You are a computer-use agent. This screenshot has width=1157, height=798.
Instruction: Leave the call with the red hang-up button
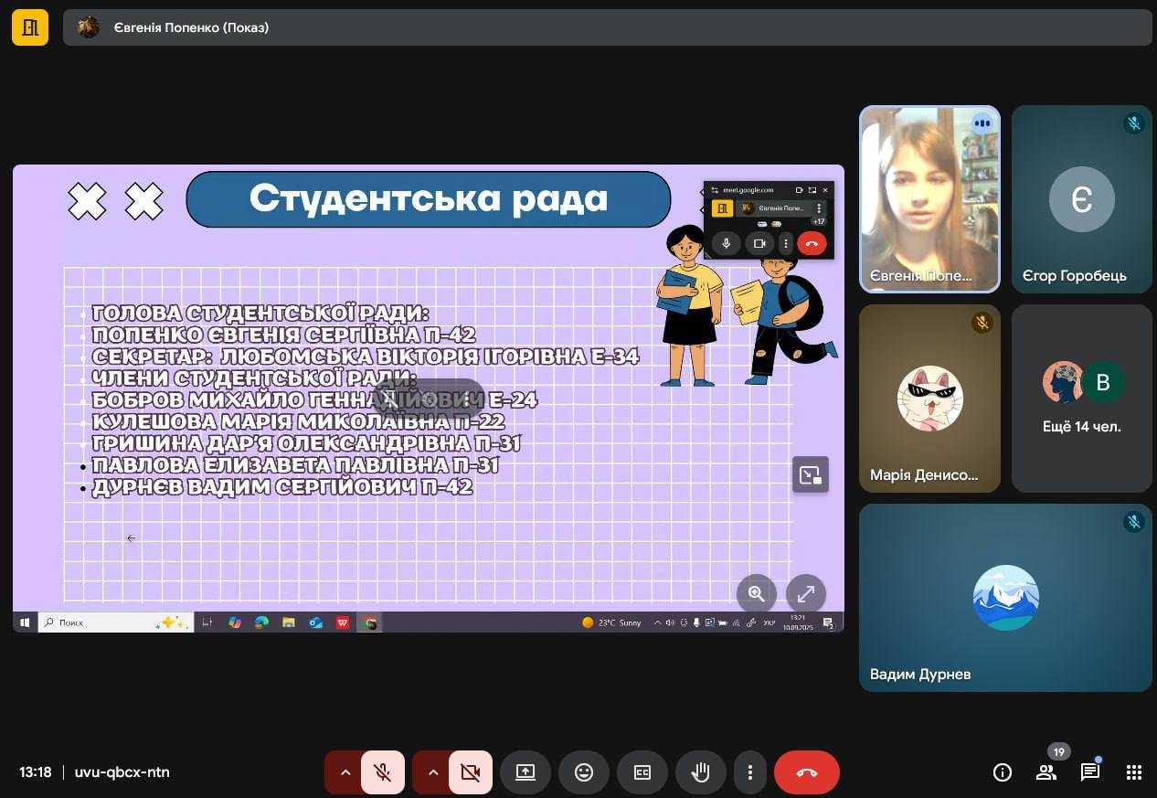pyautogui.click(x=806, y=772)
